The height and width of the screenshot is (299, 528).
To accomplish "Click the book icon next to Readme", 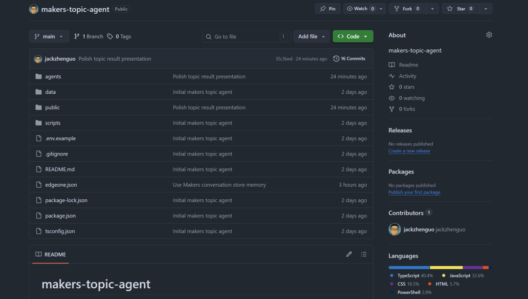I will point(392,65).
